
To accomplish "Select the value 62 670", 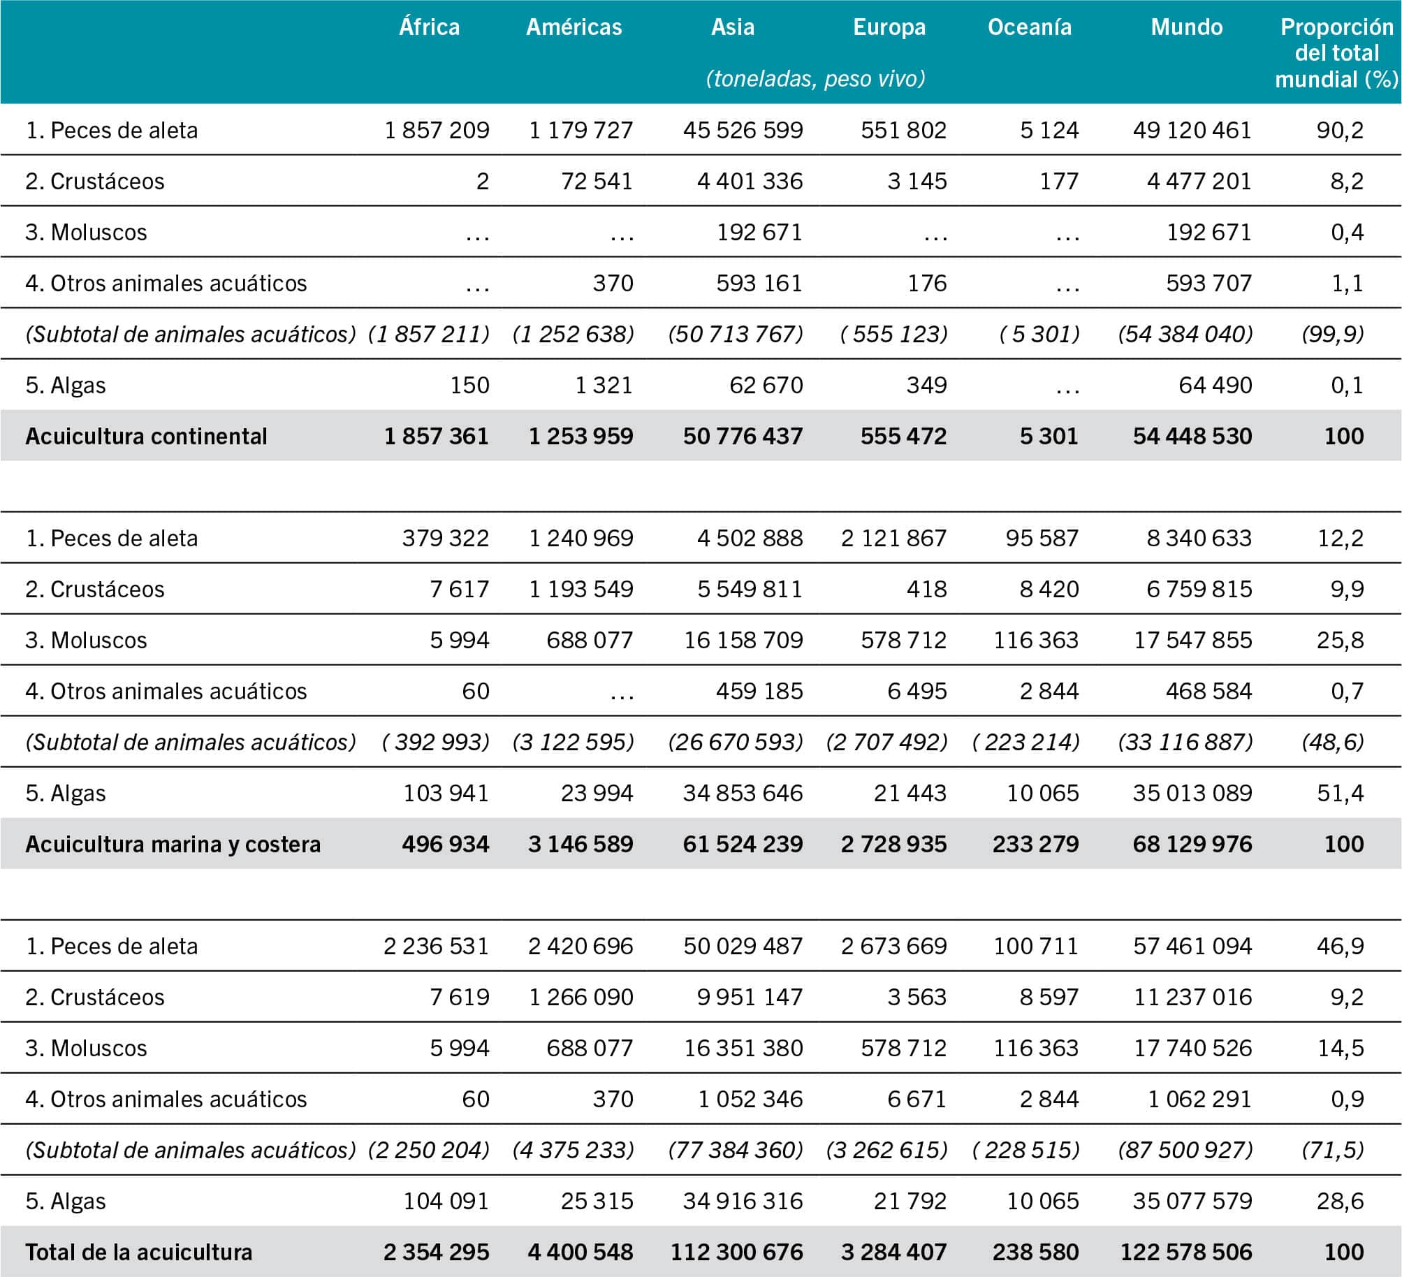I will pyautogui.click(x=766, y=385).
